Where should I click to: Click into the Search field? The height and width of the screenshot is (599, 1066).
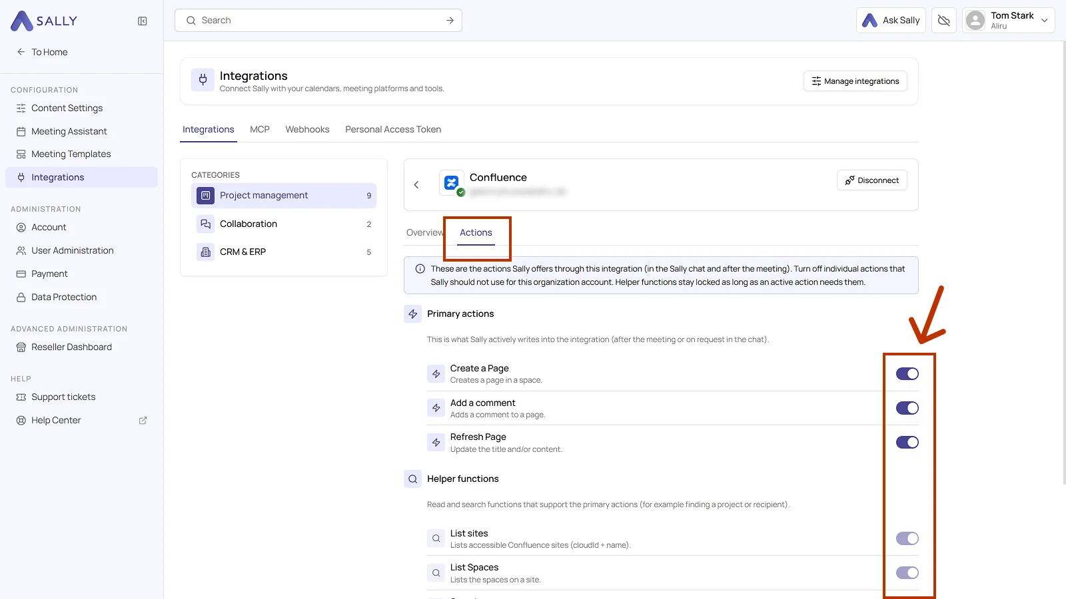pyautogui.click(x=318, y=21)
